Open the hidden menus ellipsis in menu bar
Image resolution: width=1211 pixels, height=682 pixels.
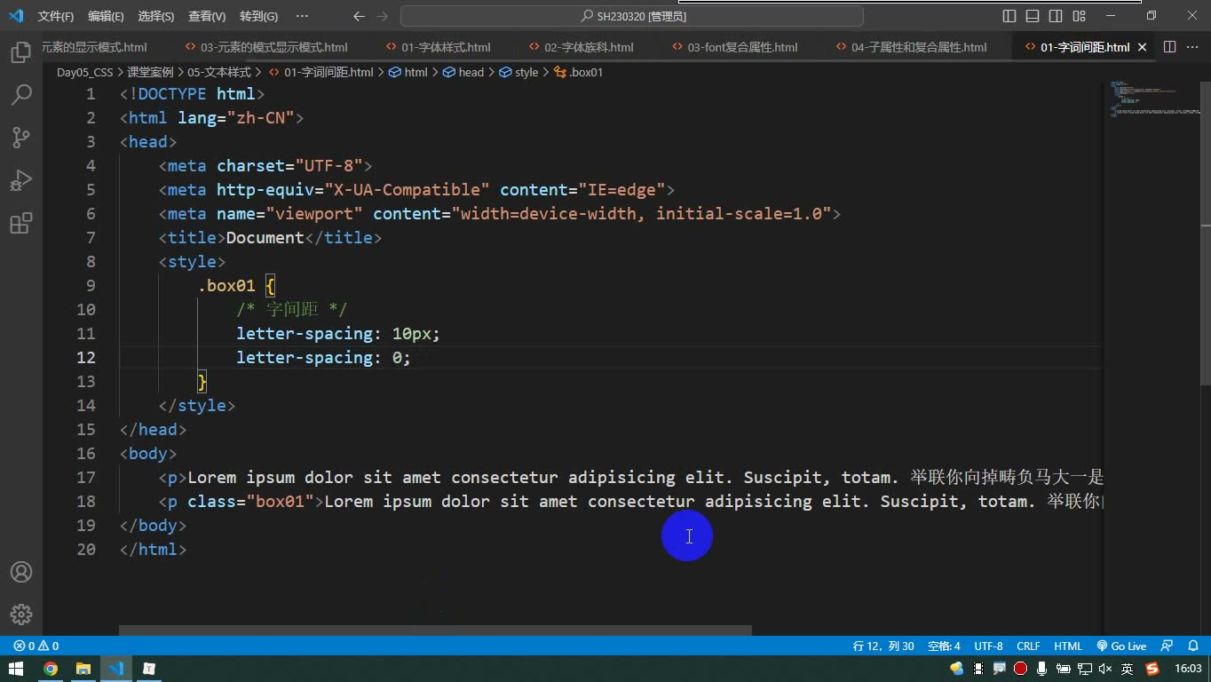click(x=302, y=16)
